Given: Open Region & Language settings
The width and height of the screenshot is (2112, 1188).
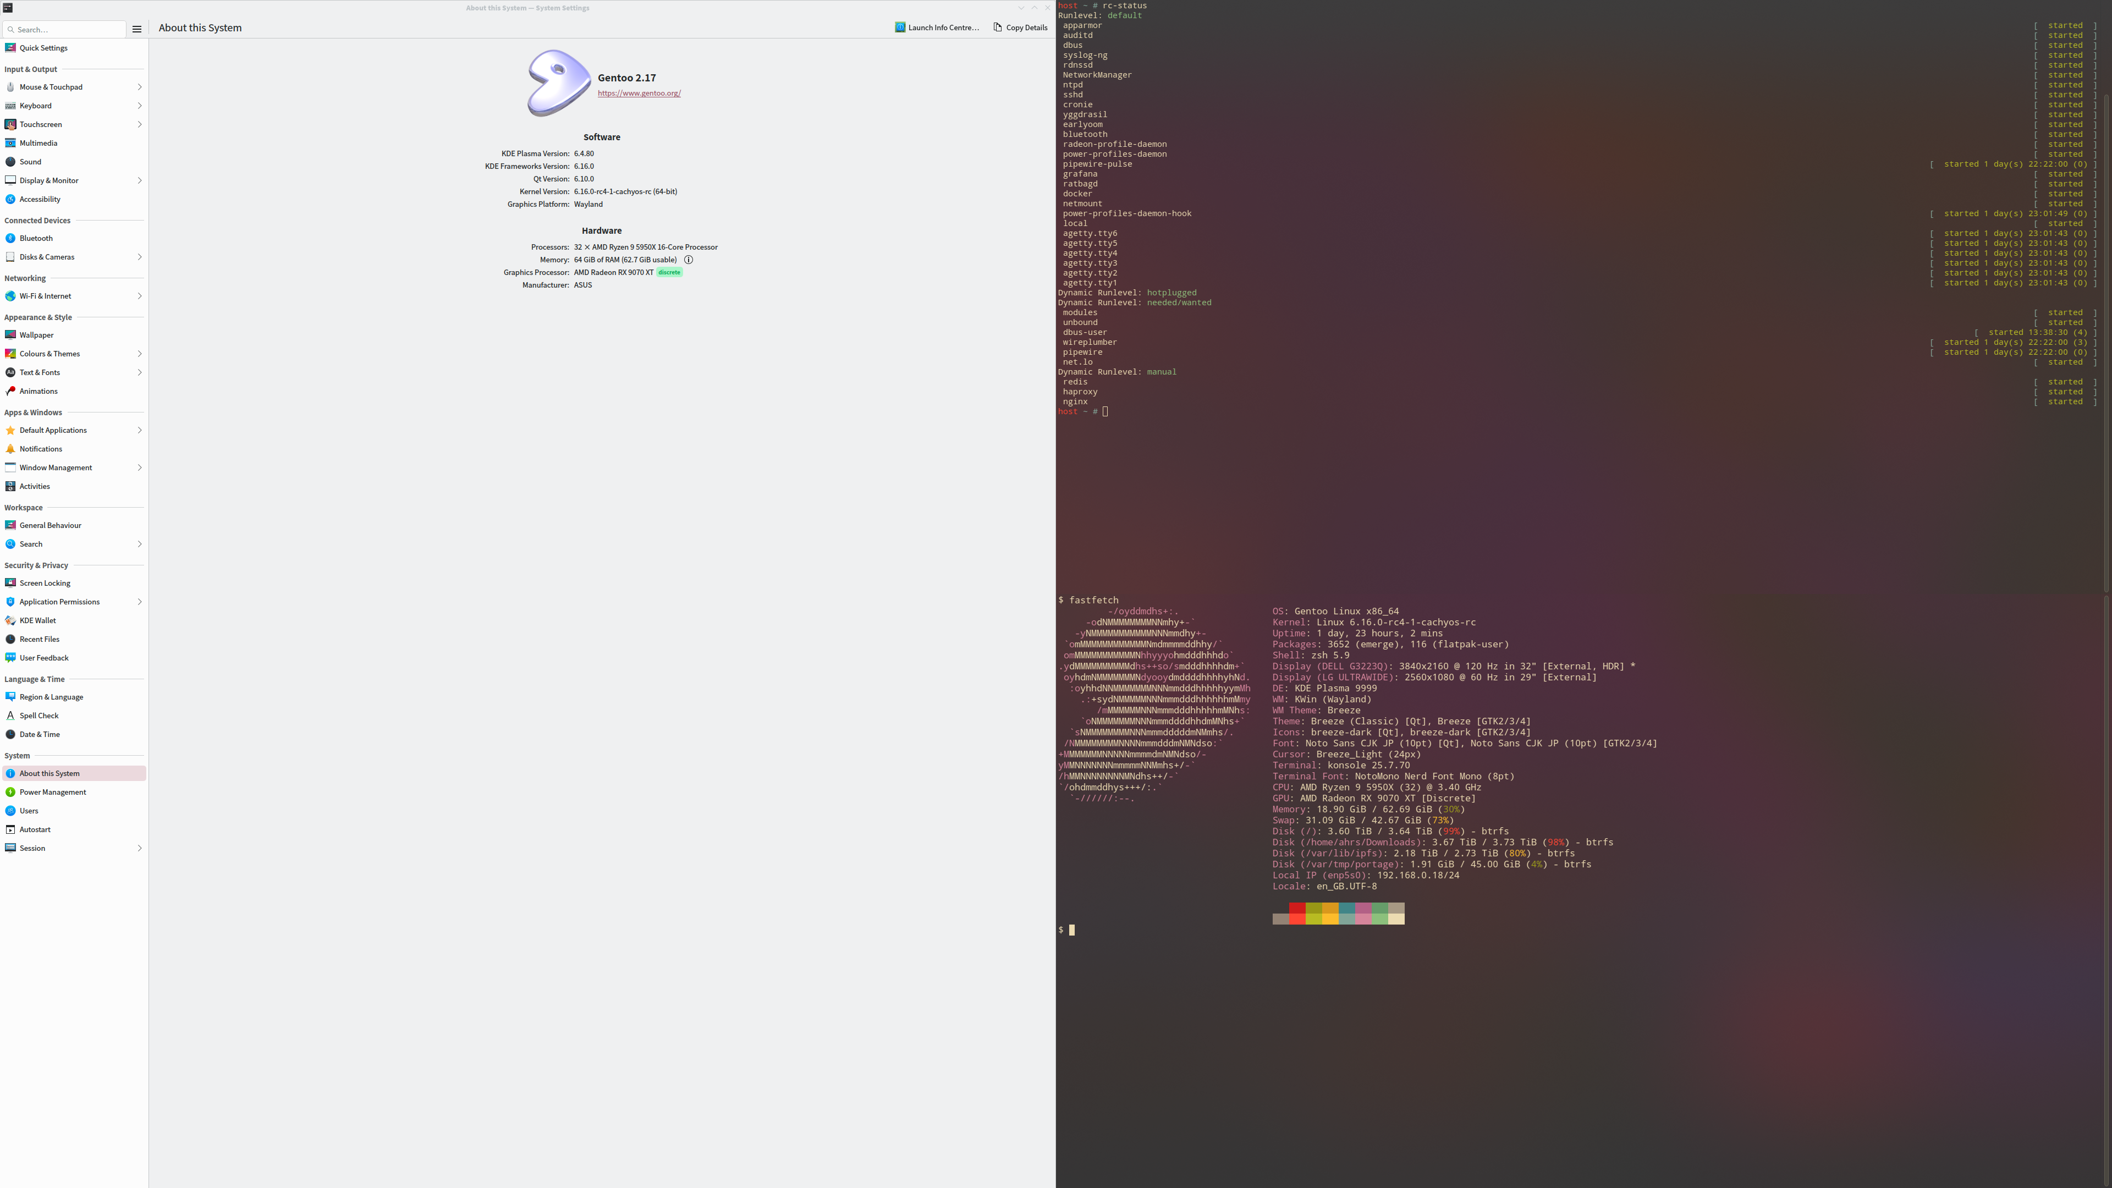Looking at the screenshot, I should (74, 697).
